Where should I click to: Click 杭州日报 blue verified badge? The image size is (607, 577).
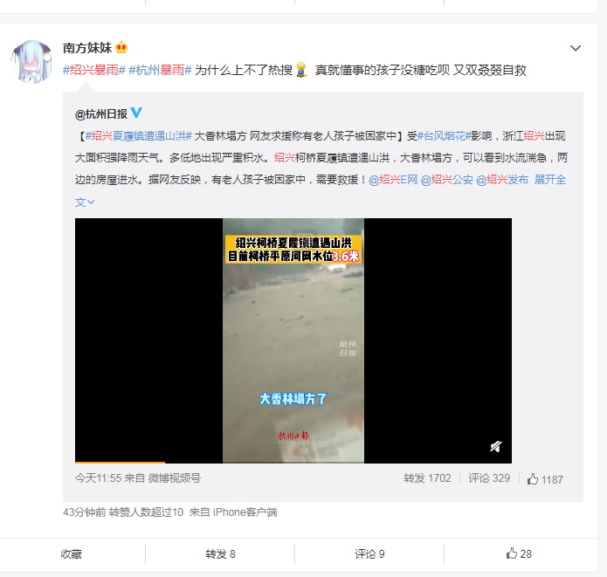click(136, 113)
